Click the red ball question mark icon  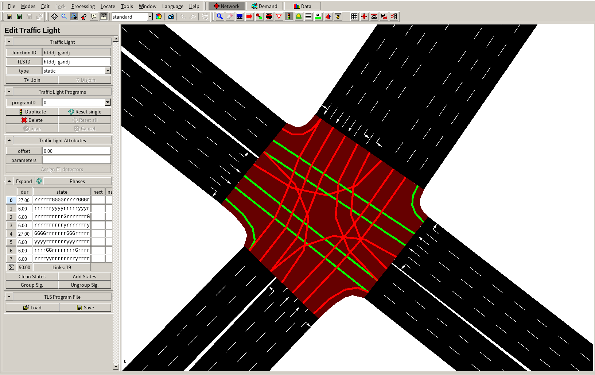(84, 16)
